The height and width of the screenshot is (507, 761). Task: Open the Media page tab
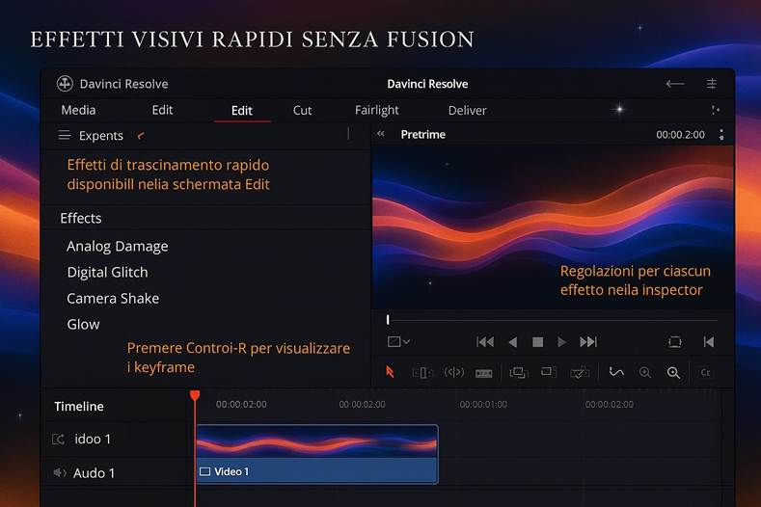coord(78,110)
